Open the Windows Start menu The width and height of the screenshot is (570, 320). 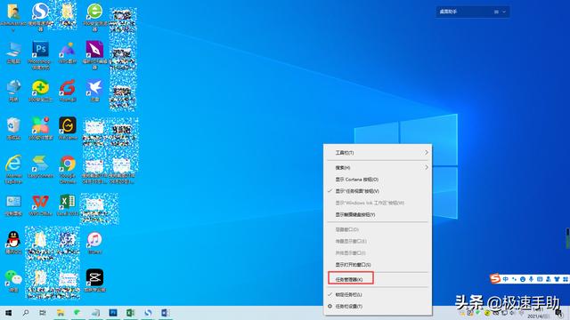[x=8, y=312]
